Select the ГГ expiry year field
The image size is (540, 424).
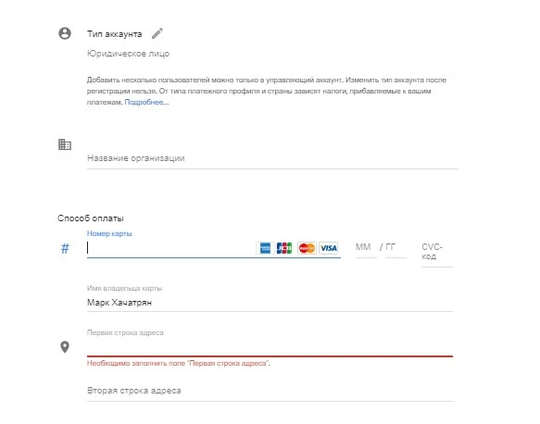click(396, 247)
